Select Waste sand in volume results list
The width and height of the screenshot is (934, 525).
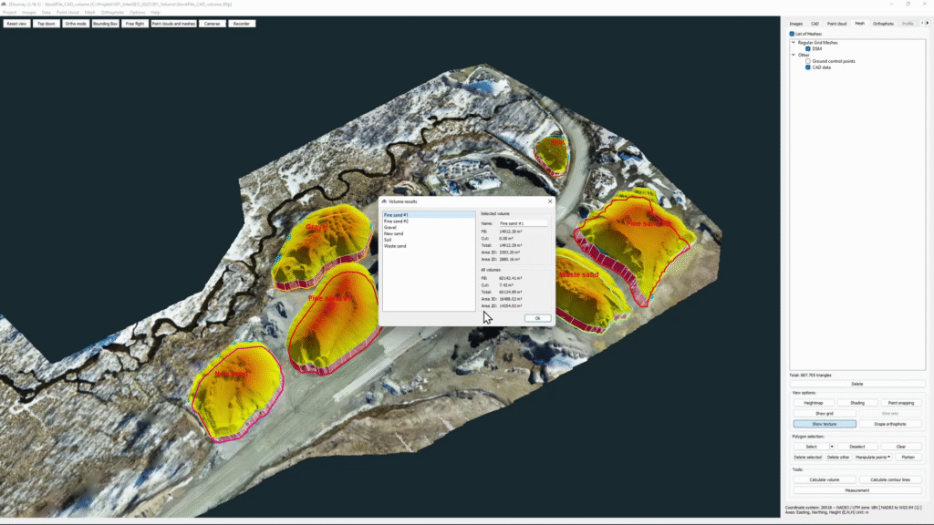tap(429, 246)
